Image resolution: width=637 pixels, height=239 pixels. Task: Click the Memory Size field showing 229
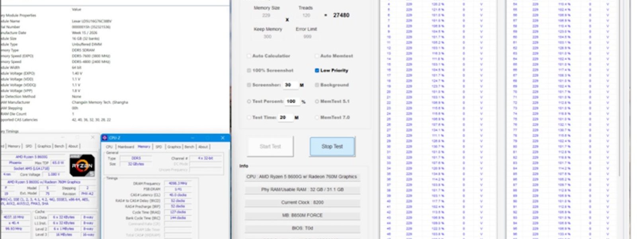[266, 16]
